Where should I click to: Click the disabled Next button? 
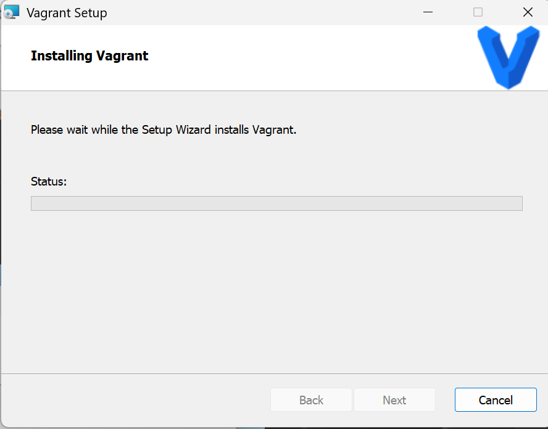pos(394,399)
